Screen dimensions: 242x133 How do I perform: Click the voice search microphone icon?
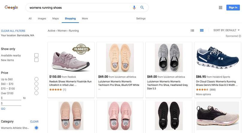pos(134,7)
